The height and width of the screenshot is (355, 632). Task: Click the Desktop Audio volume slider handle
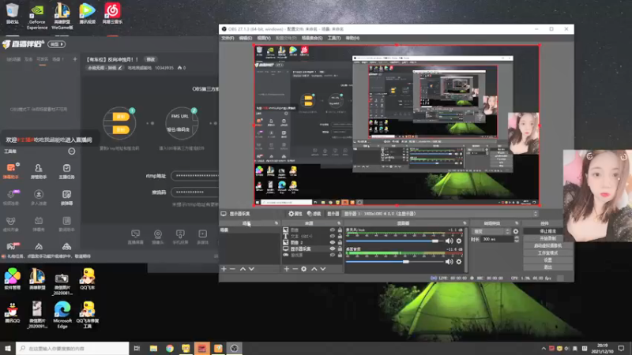point(406,262)
